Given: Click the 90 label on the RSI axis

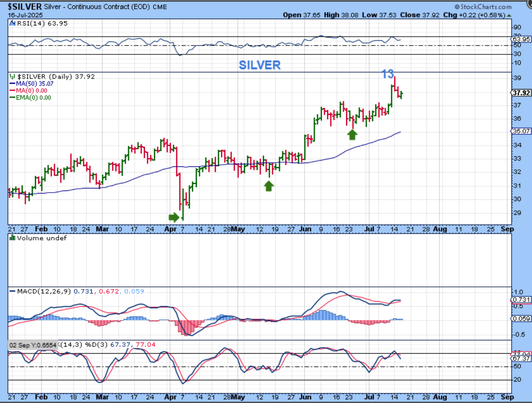Looking at the screenshot, I should 517,27.
